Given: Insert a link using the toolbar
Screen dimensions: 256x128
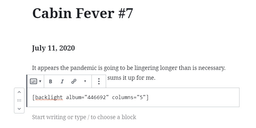Looking at the screenshot, I should point(74,81).
